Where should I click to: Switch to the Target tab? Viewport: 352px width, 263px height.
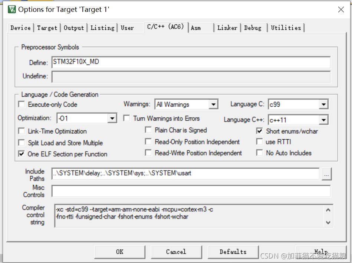click(x=47, y=28)
